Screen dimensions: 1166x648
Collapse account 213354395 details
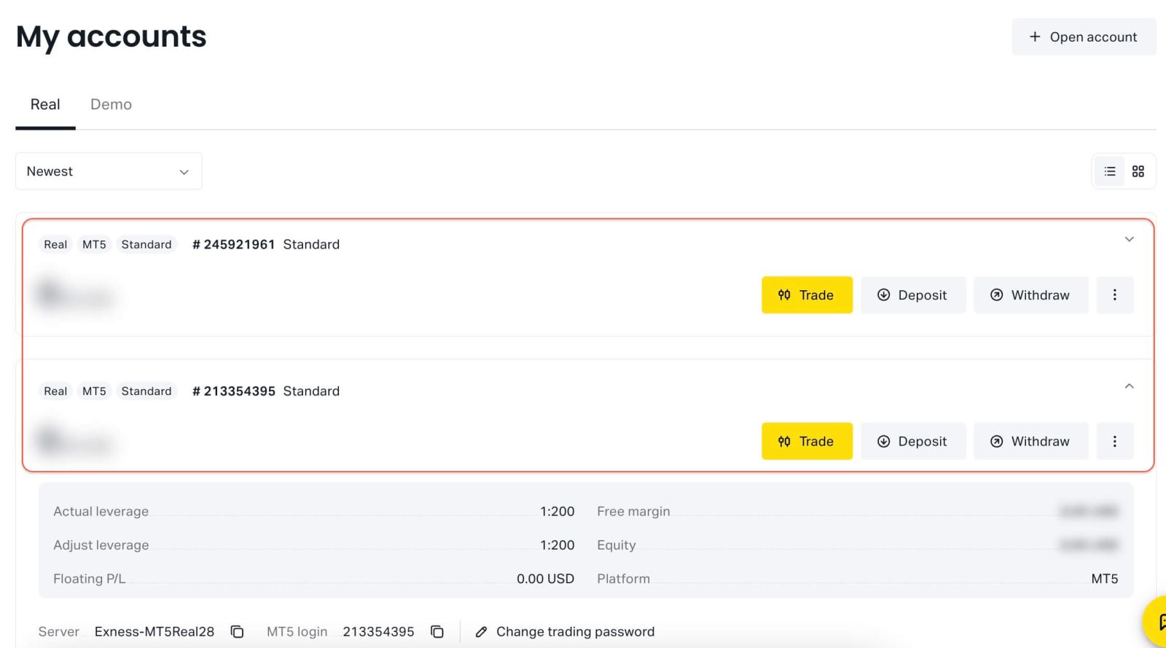(1129, 386)
